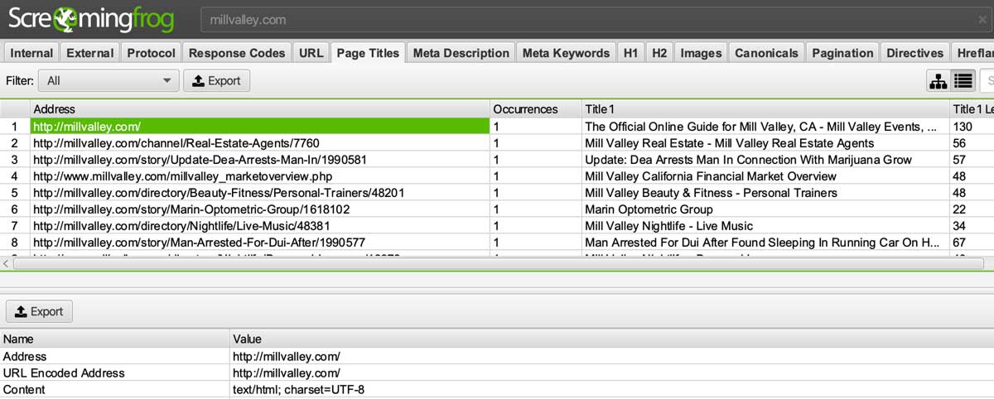Show the Directives tab

point(914,53)
